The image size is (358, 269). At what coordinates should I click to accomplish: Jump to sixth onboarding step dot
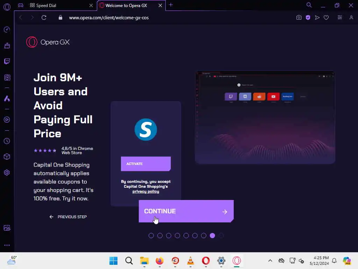click(195, 236)
